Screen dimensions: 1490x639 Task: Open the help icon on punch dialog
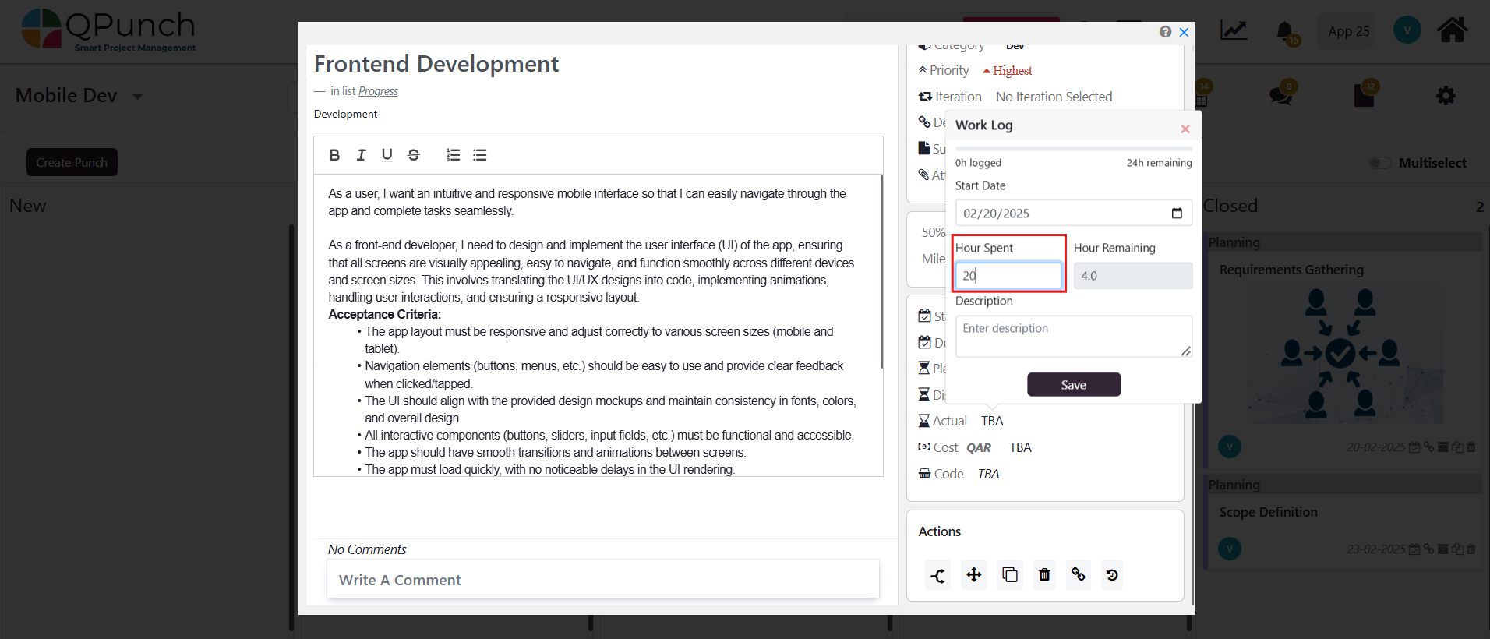pyautogui.click(x=1165, y=32)
